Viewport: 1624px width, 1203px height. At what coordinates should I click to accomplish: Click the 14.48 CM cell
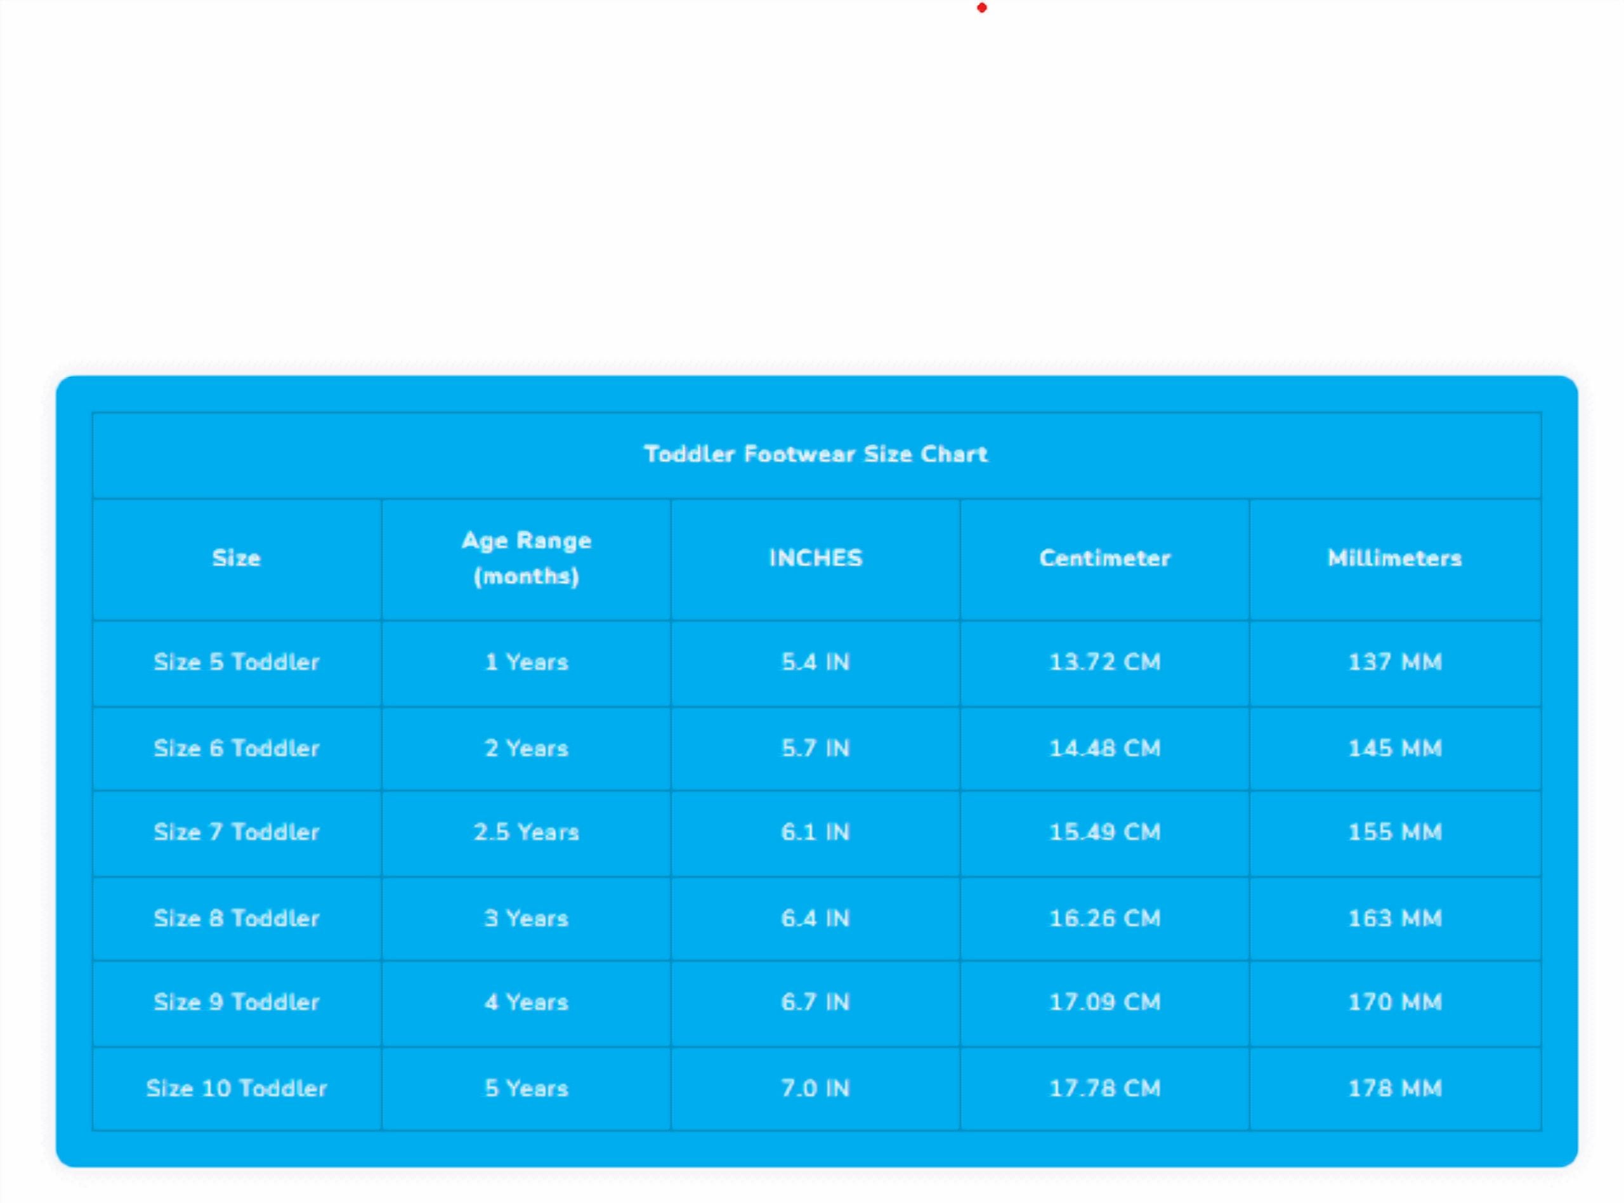click(x=1104, y=749)
